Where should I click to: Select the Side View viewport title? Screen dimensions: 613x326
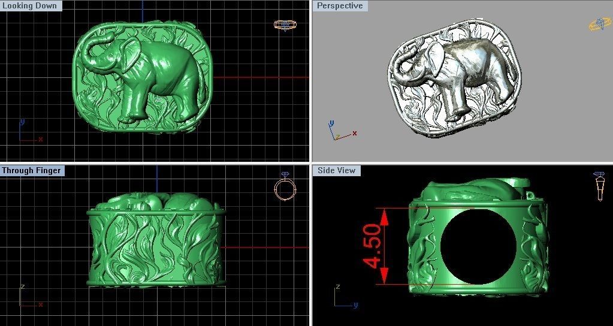tap(336, 170)
